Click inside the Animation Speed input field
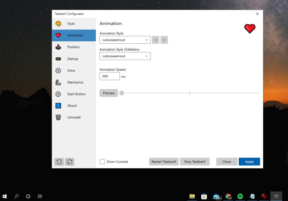 click(109, 76)
